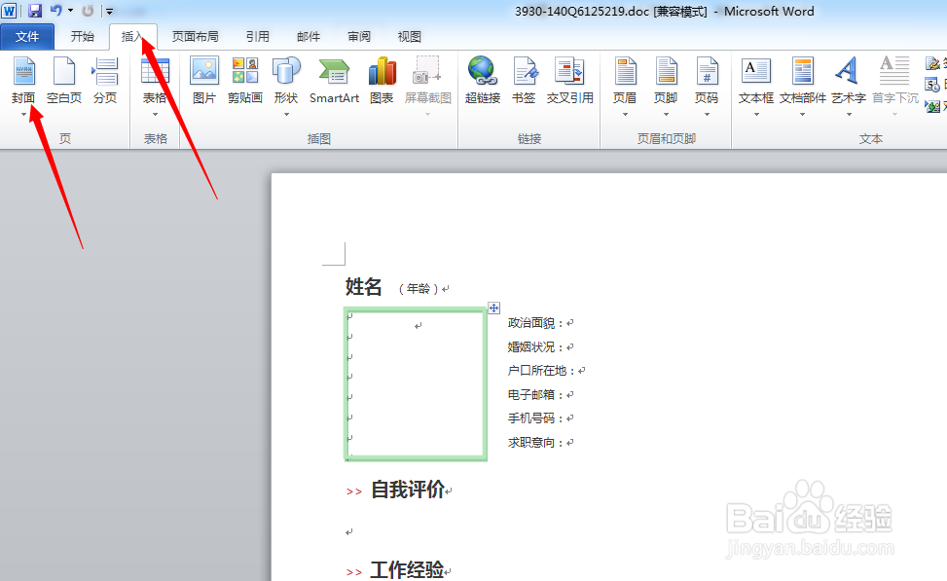Click the table move handle near the photo box
947x581 pixels.
(x=494, y=308)
